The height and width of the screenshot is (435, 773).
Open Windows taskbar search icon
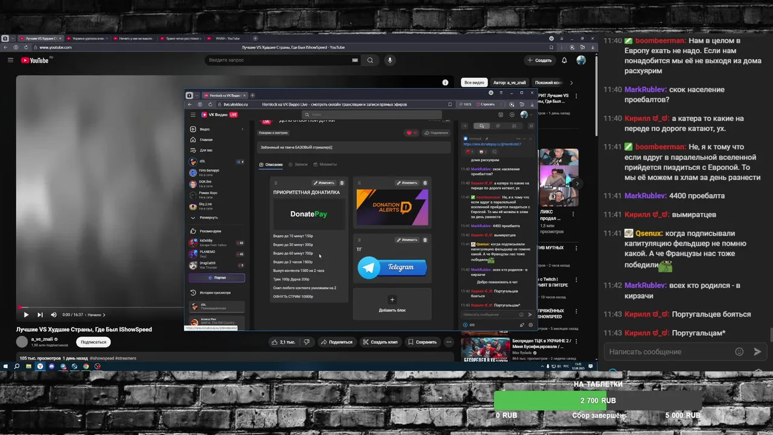[17, 366]
